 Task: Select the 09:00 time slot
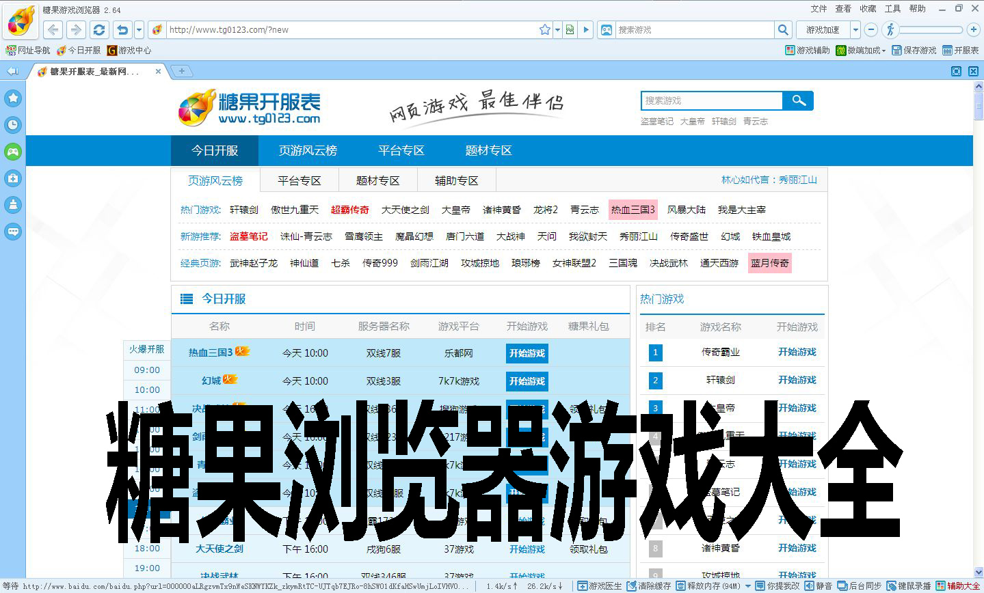pyautogui.click(x=147, y=370)
